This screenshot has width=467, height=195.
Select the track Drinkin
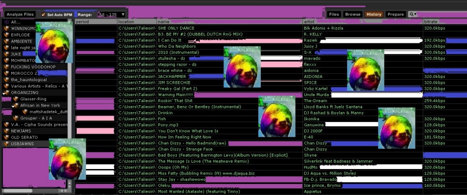pyautogui.click(x=165, y=113)
